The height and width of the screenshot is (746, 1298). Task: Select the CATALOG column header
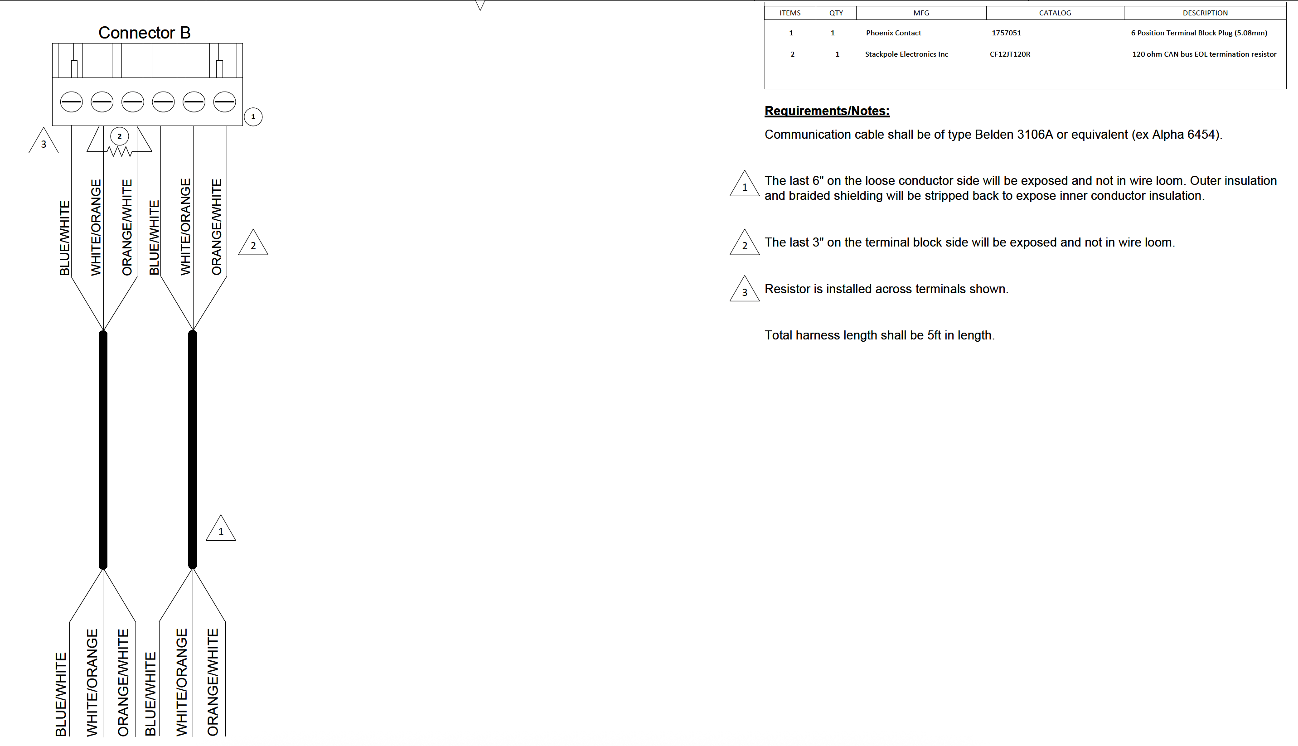[1055, 13]
